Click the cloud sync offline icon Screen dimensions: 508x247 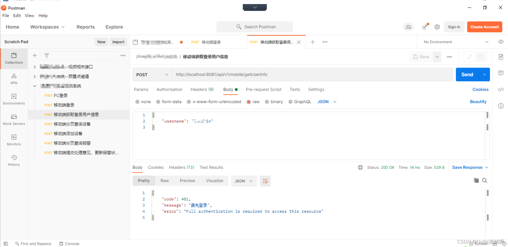point(408,27)
